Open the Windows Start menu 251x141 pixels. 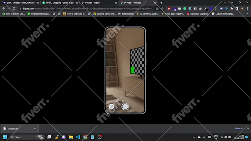5,137
